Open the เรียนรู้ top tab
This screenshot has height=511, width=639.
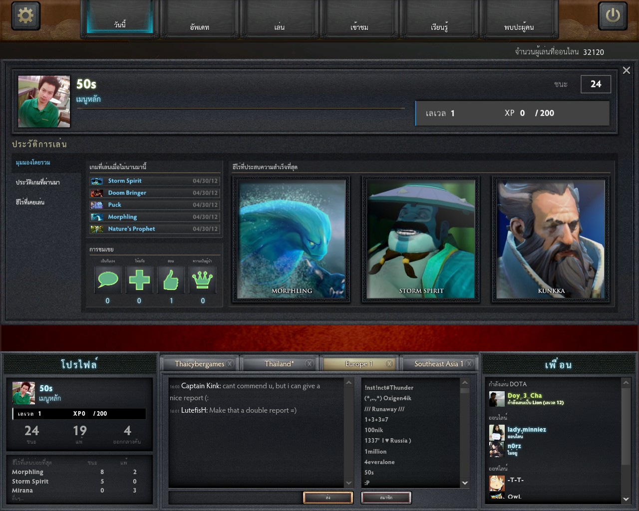[439, 18]
